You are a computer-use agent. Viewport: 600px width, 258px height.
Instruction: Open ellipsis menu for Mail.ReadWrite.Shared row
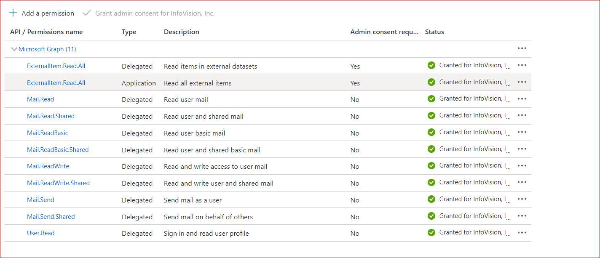point(522,182)
